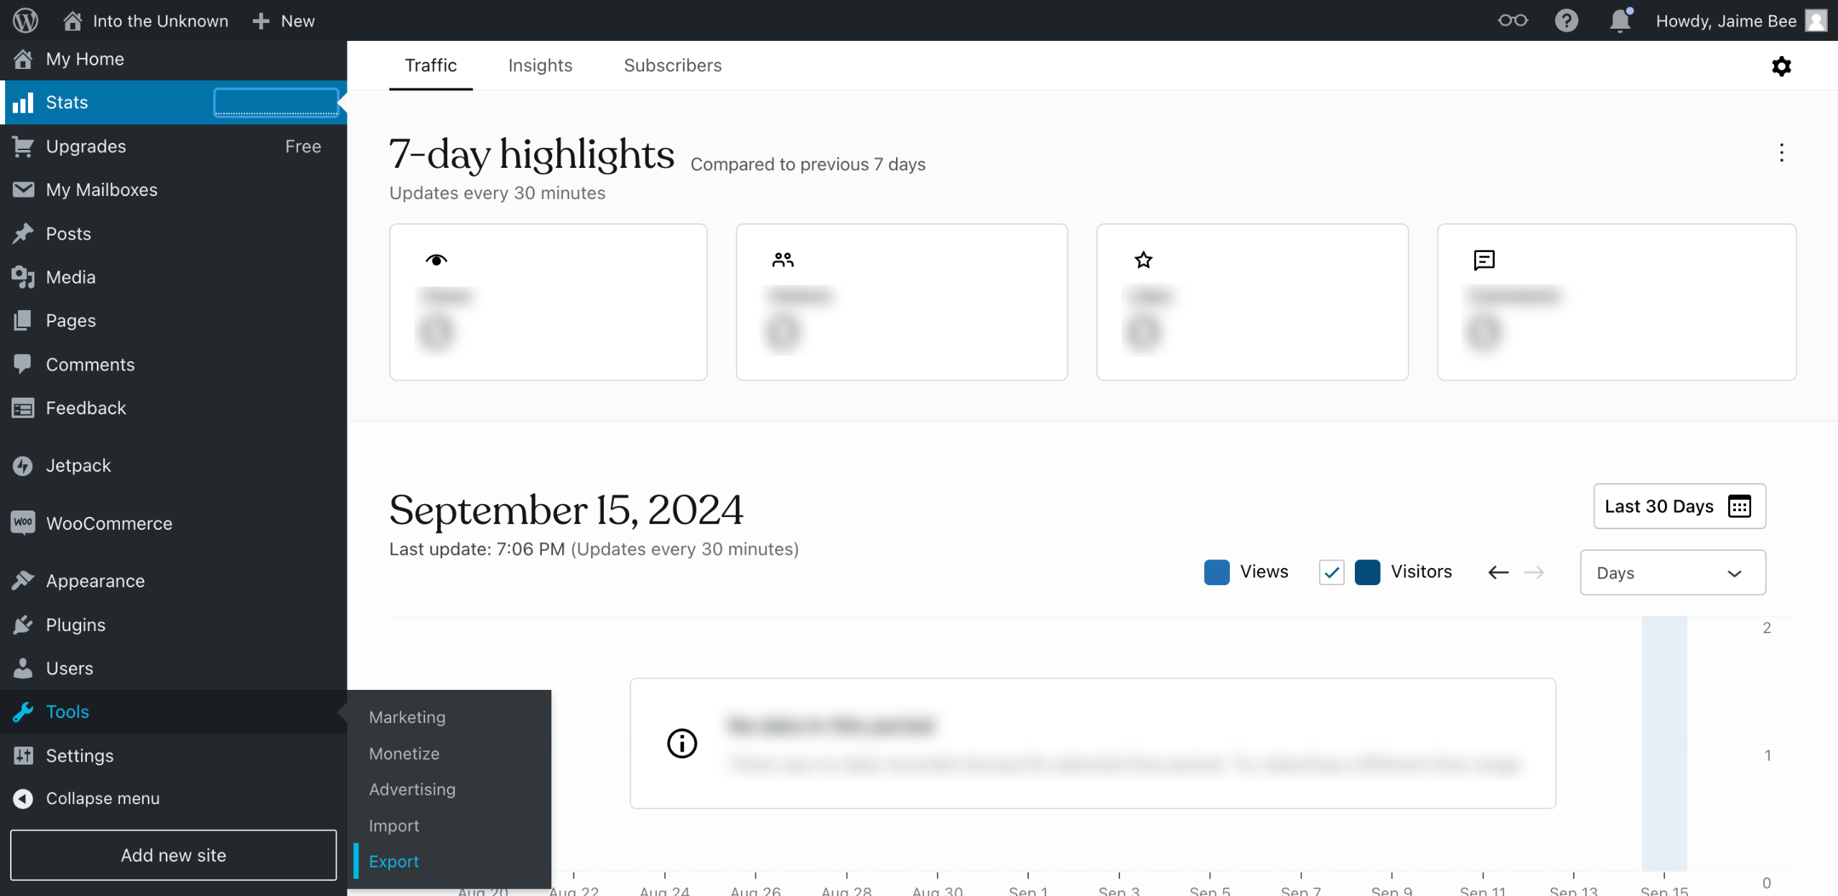This screenshot has height=896, width=1838.
Task: Open WooCommerce from the sidebar
Action: point(109,523)
